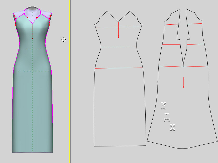The image size is (218, 163).
Task: Click the curved hem edge of the back pattern
Action: coord(182,148)
